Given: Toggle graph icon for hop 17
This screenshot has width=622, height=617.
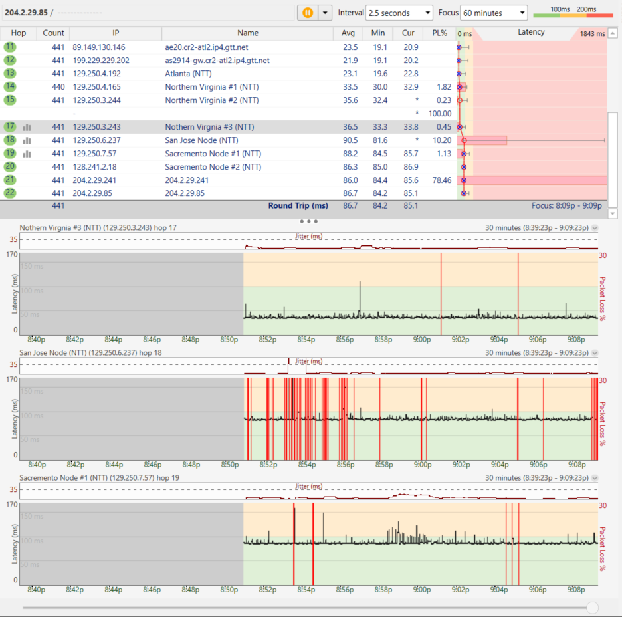Looking at the screenshot, I should (27, 128).
